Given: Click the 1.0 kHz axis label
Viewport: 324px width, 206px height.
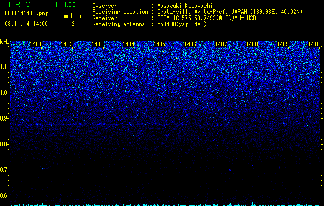Looking at the screenshot, I should click(5, 93).
